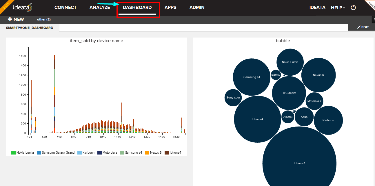
Task: Open the CONNECT menu
Action: pyautogui.click(x=65, y=8)
